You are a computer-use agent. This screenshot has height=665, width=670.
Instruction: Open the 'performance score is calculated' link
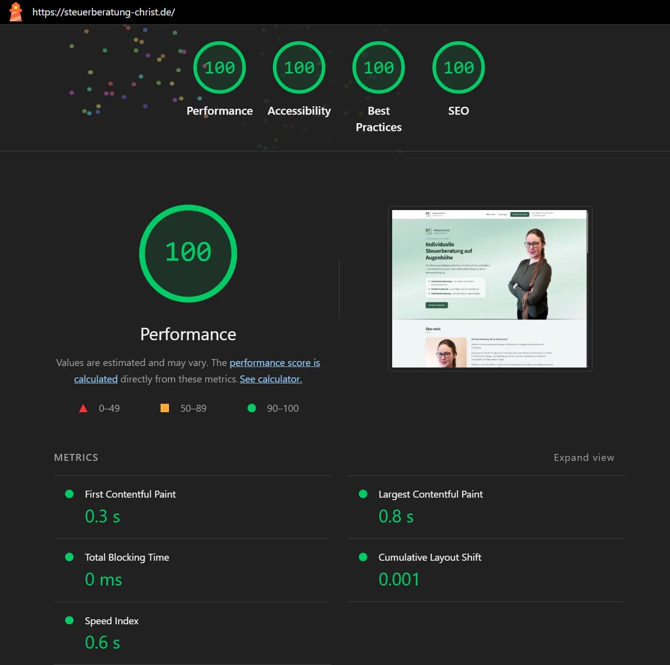click(274, 363)
